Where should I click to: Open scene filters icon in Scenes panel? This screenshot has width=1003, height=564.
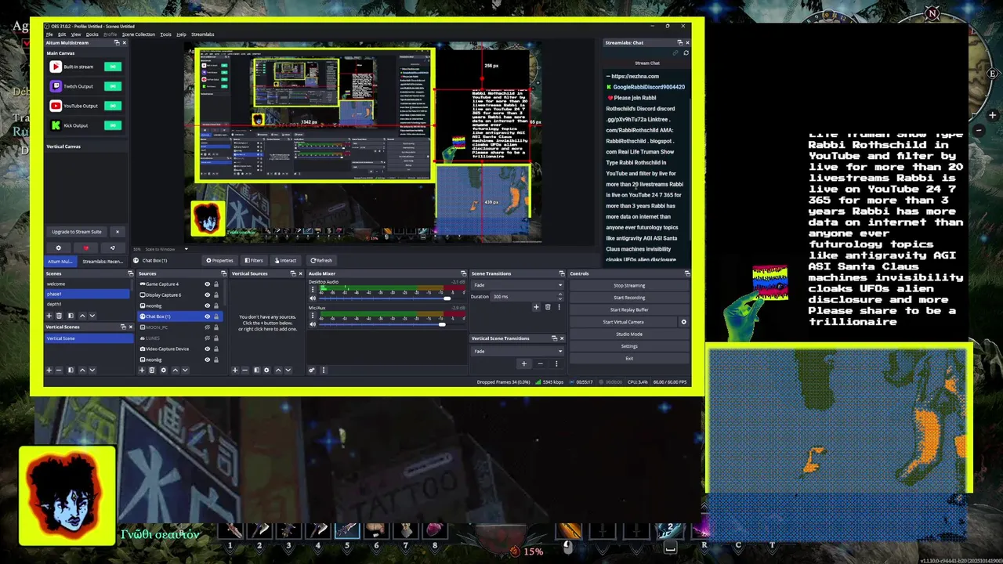click(x=71, y=316)
